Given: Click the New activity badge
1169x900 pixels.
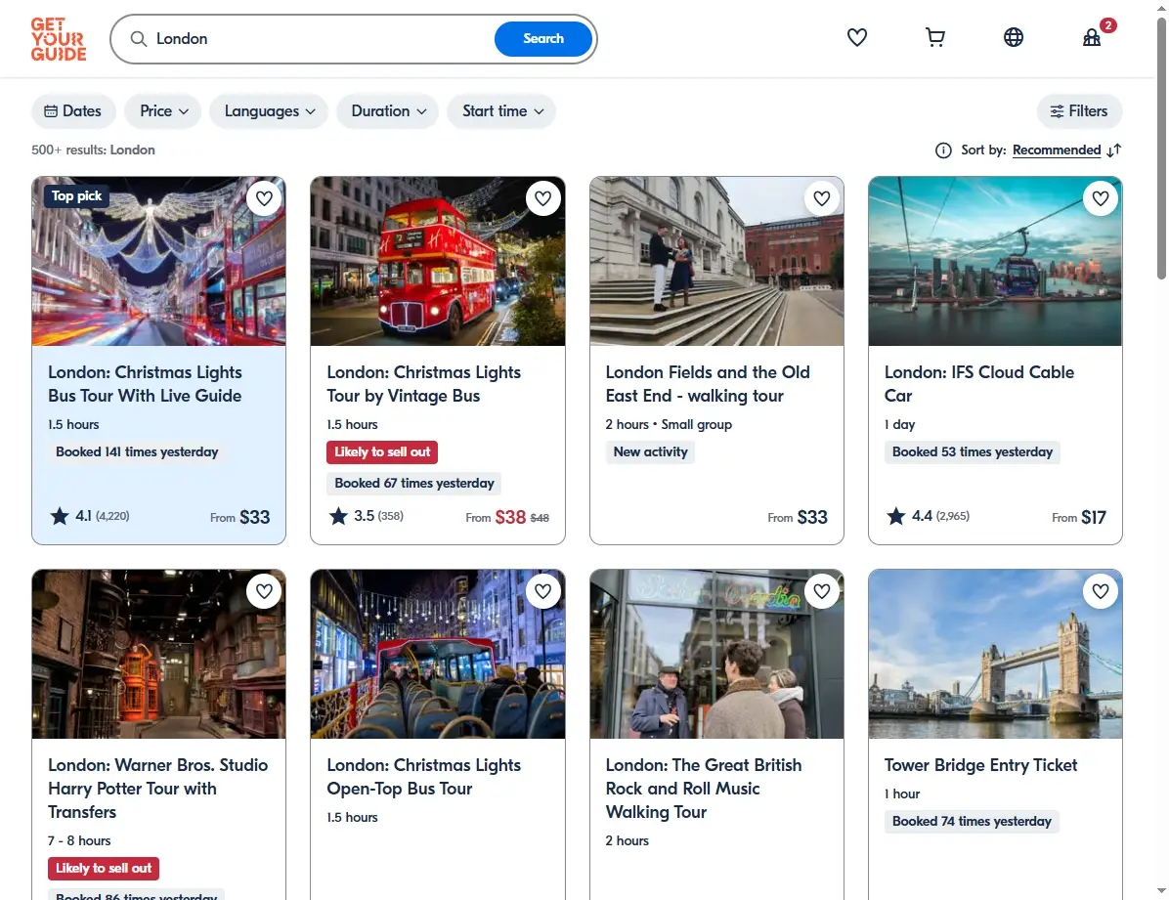Looking at the screenshot, I should pos(650,451).
